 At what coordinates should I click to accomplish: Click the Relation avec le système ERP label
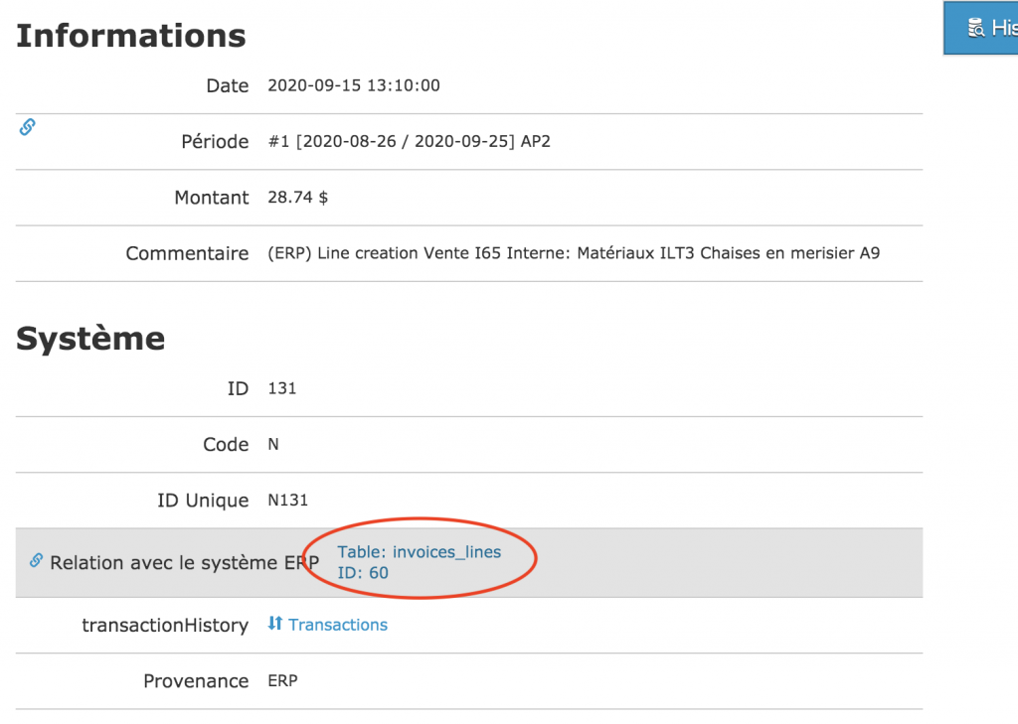point(185,563)
